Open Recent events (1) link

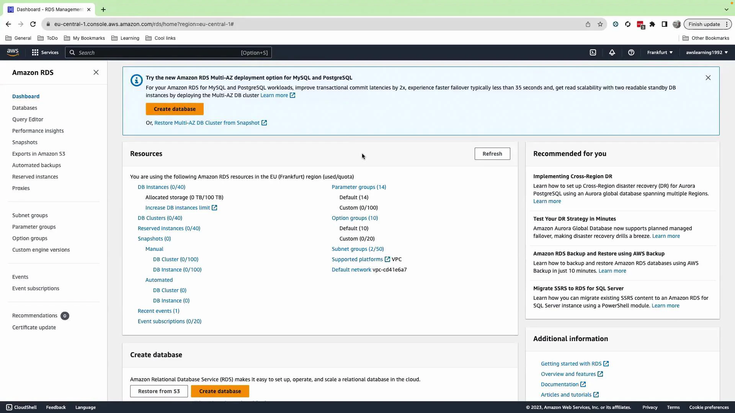pos(158,311)
